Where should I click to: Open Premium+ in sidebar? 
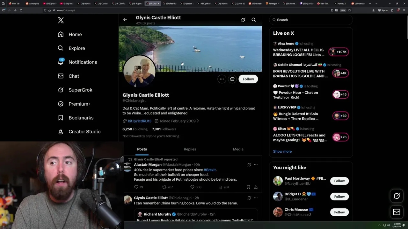tap(74, 104)
